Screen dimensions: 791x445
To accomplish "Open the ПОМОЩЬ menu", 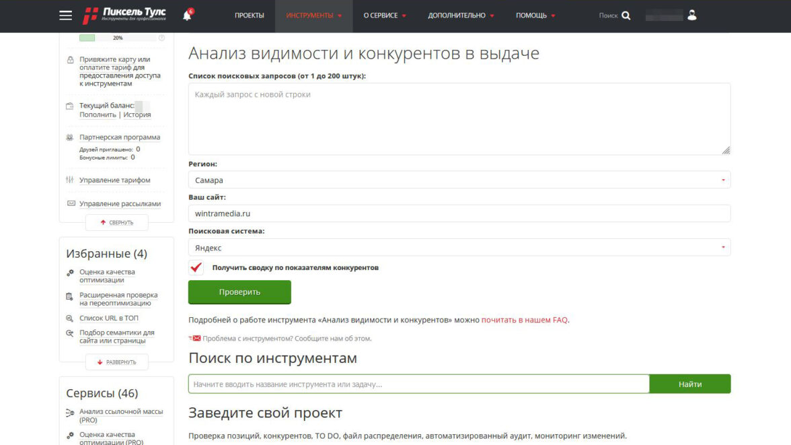I will pyautogui.click(x=535, y=15).
